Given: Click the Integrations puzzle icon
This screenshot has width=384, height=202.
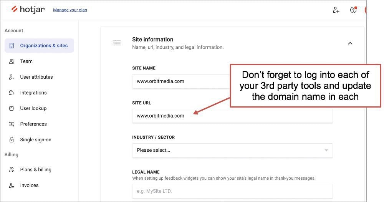Looking at the screenshot, I should pyautogui.click(x=12, y=93).
